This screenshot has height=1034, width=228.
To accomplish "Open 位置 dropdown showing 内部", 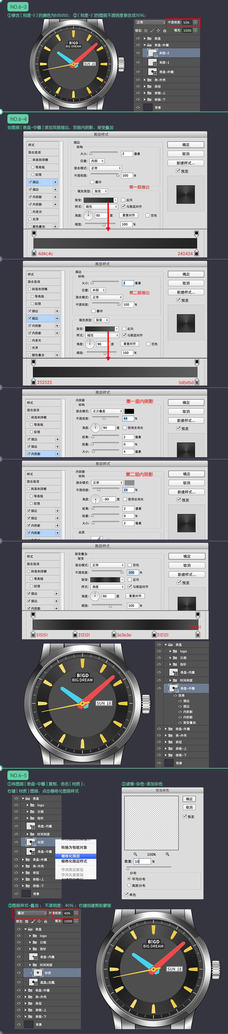I will pos(97,161).
